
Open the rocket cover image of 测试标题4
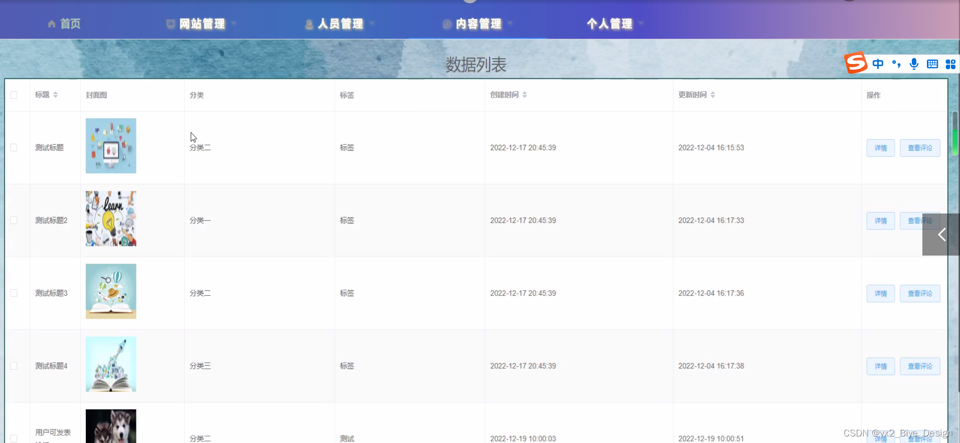111,364
